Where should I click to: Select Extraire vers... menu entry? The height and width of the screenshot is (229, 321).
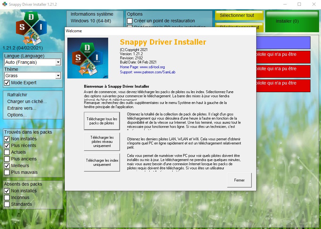tap(22, 108)
